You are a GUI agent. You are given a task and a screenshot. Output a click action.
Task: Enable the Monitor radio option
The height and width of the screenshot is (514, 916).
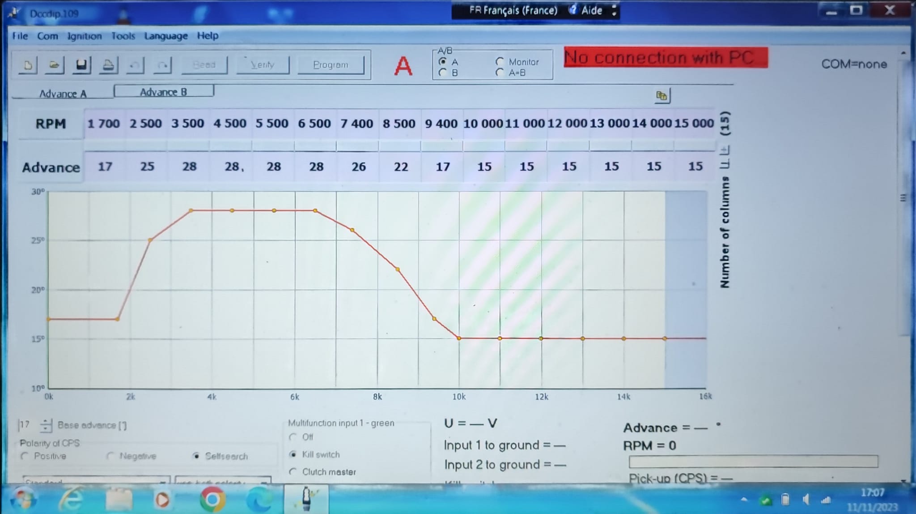click(x=500, y=62)
